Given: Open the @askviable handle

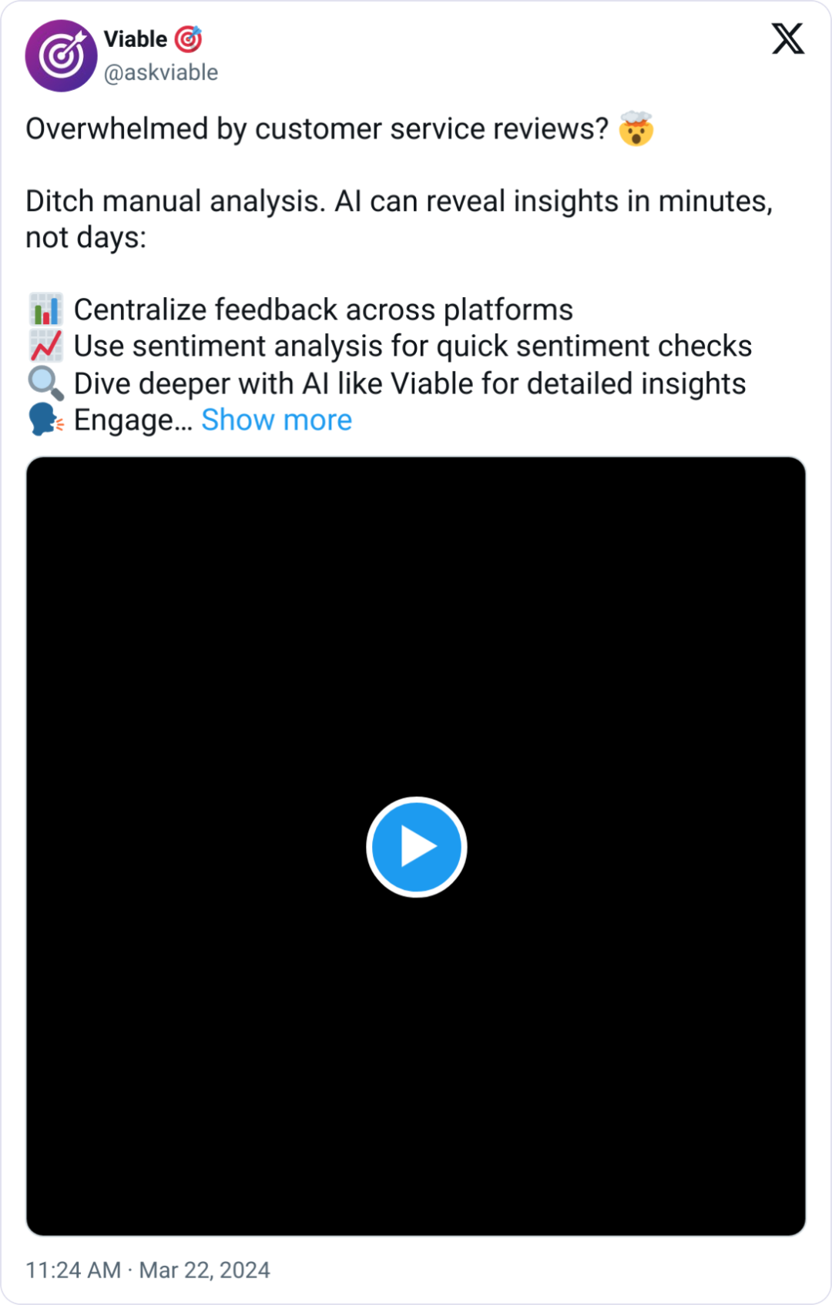Looking at the screenshot, I should 161,72.
